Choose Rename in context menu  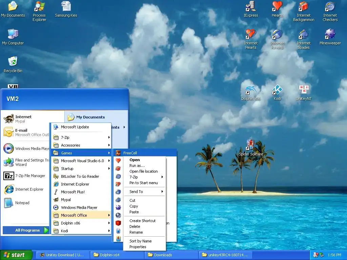(144, 232)
